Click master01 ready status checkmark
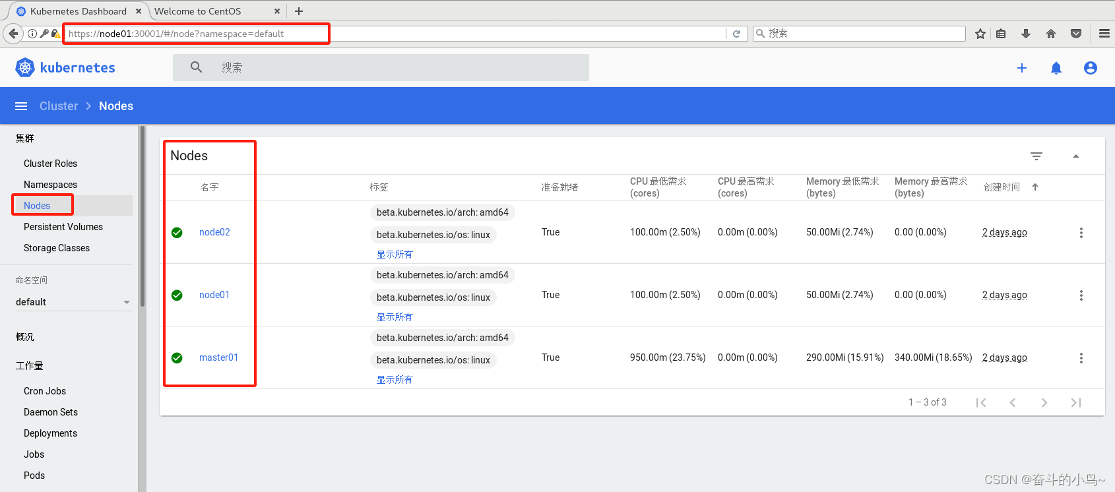This screenshot has height=492, width=1115. (177, 358)
